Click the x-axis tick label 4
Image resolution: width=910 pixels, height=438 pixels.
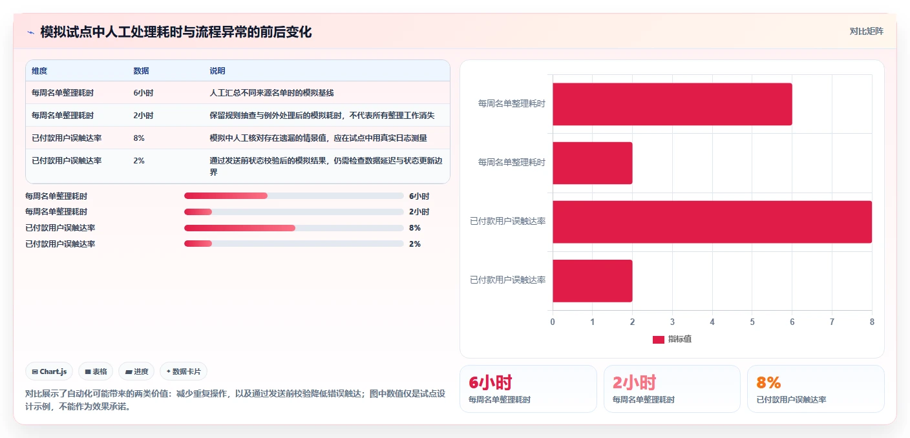712,322
